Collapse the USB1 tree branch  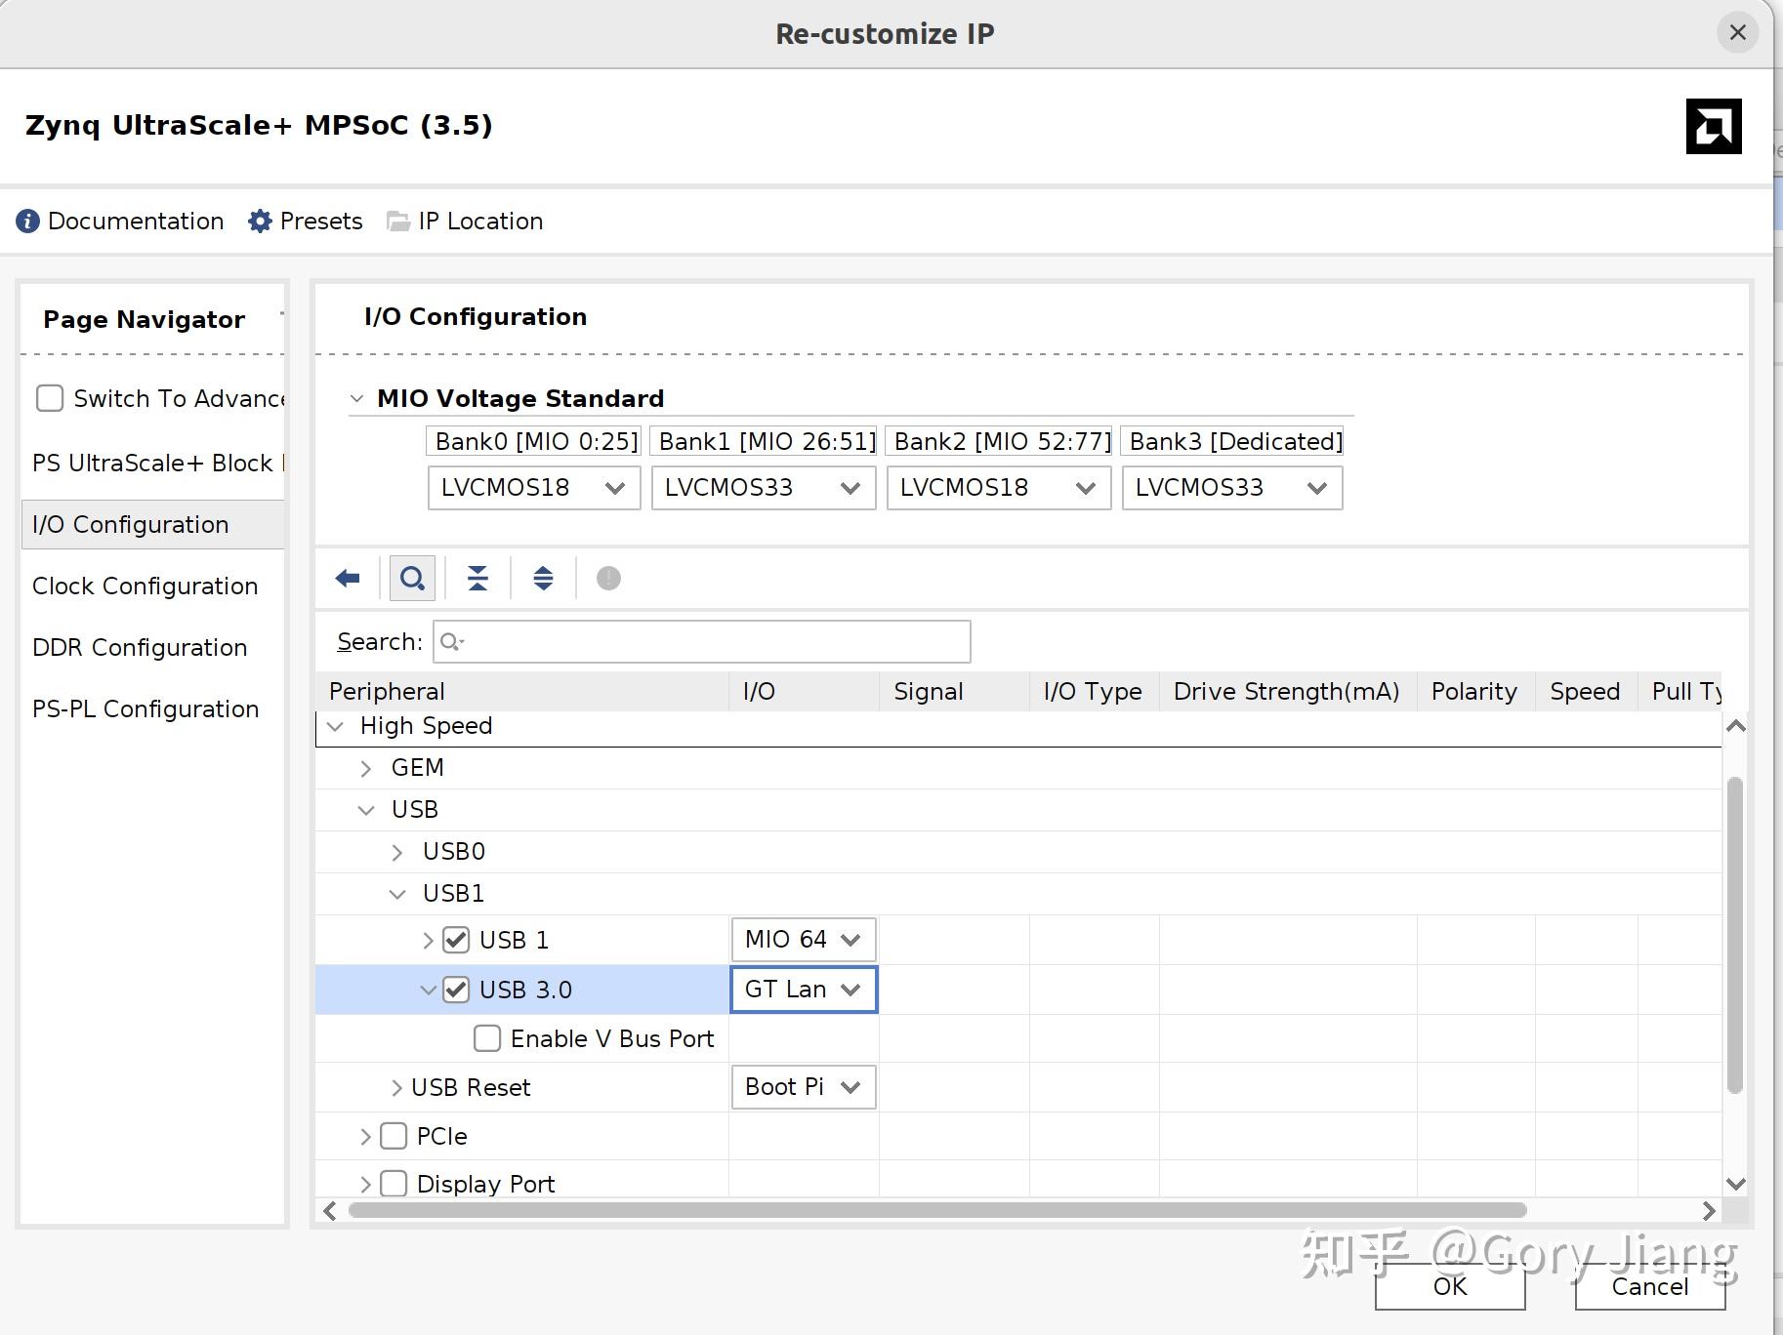pos(396,893)
